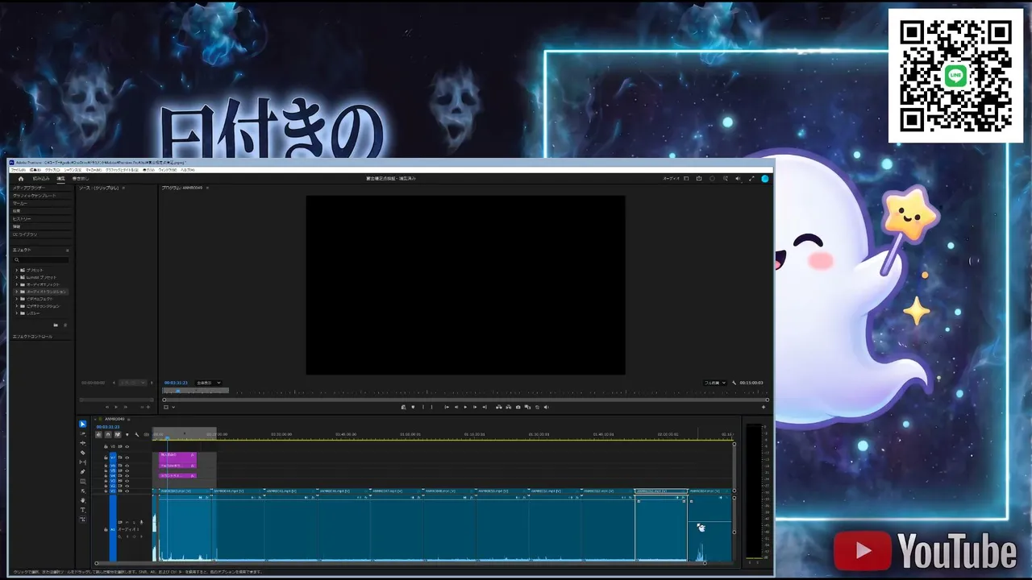Expand the オーディオエフェクト folder
The image size is (1032, 580).
[x=17, y=284]
